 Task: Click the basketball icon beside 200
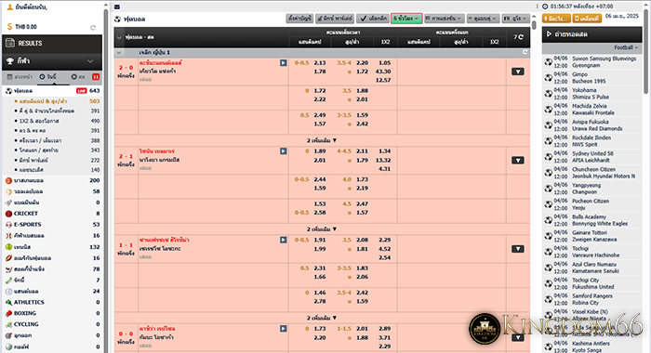8,180
